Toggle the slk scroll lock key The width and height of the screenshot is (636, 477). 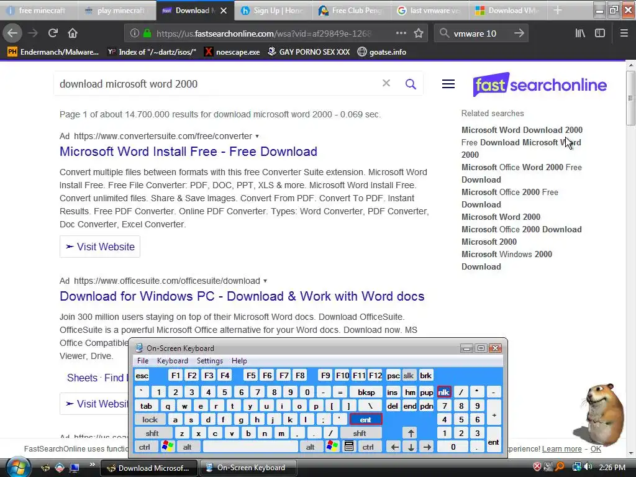(409, 376)
